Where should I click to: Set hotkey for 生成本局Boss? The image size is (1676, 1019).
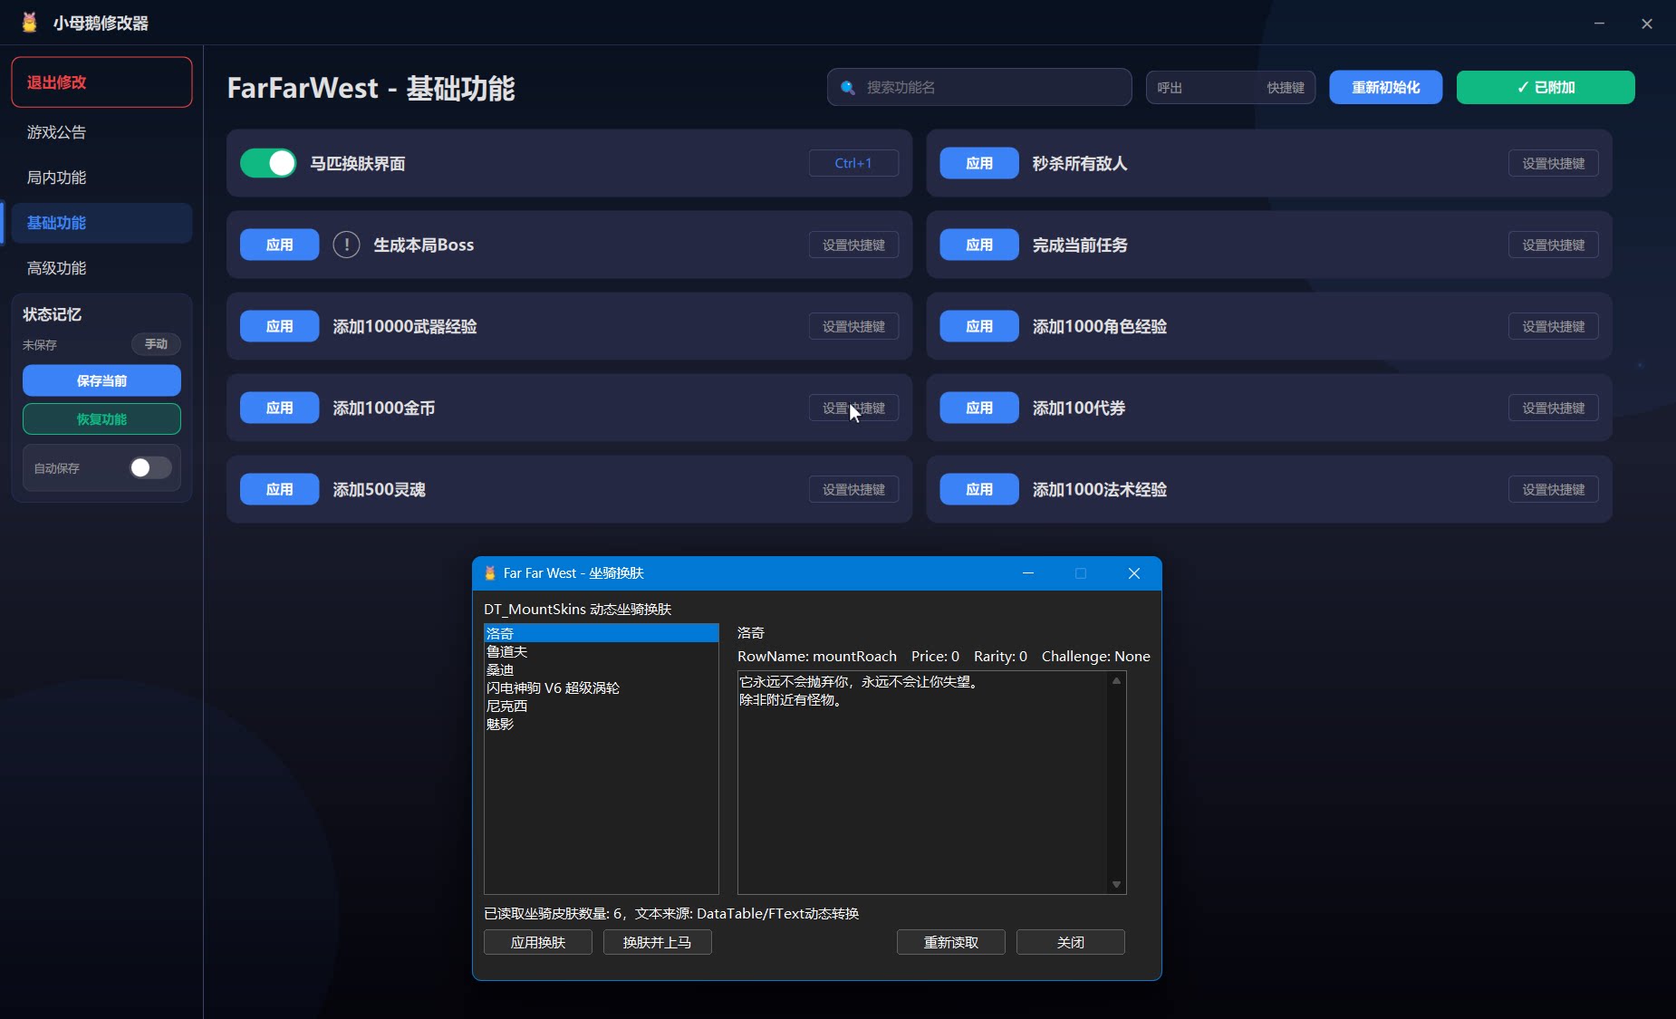(853, 245)
